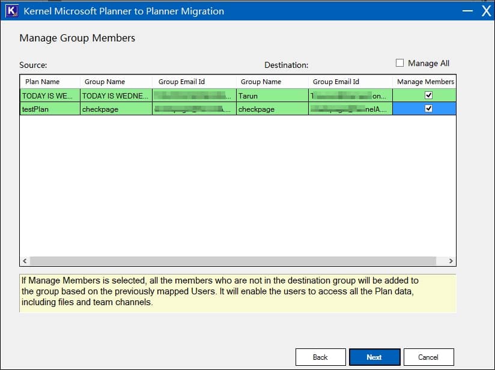Click the Next button
This screenshot has height=370, width=495.
click(374, 357)
